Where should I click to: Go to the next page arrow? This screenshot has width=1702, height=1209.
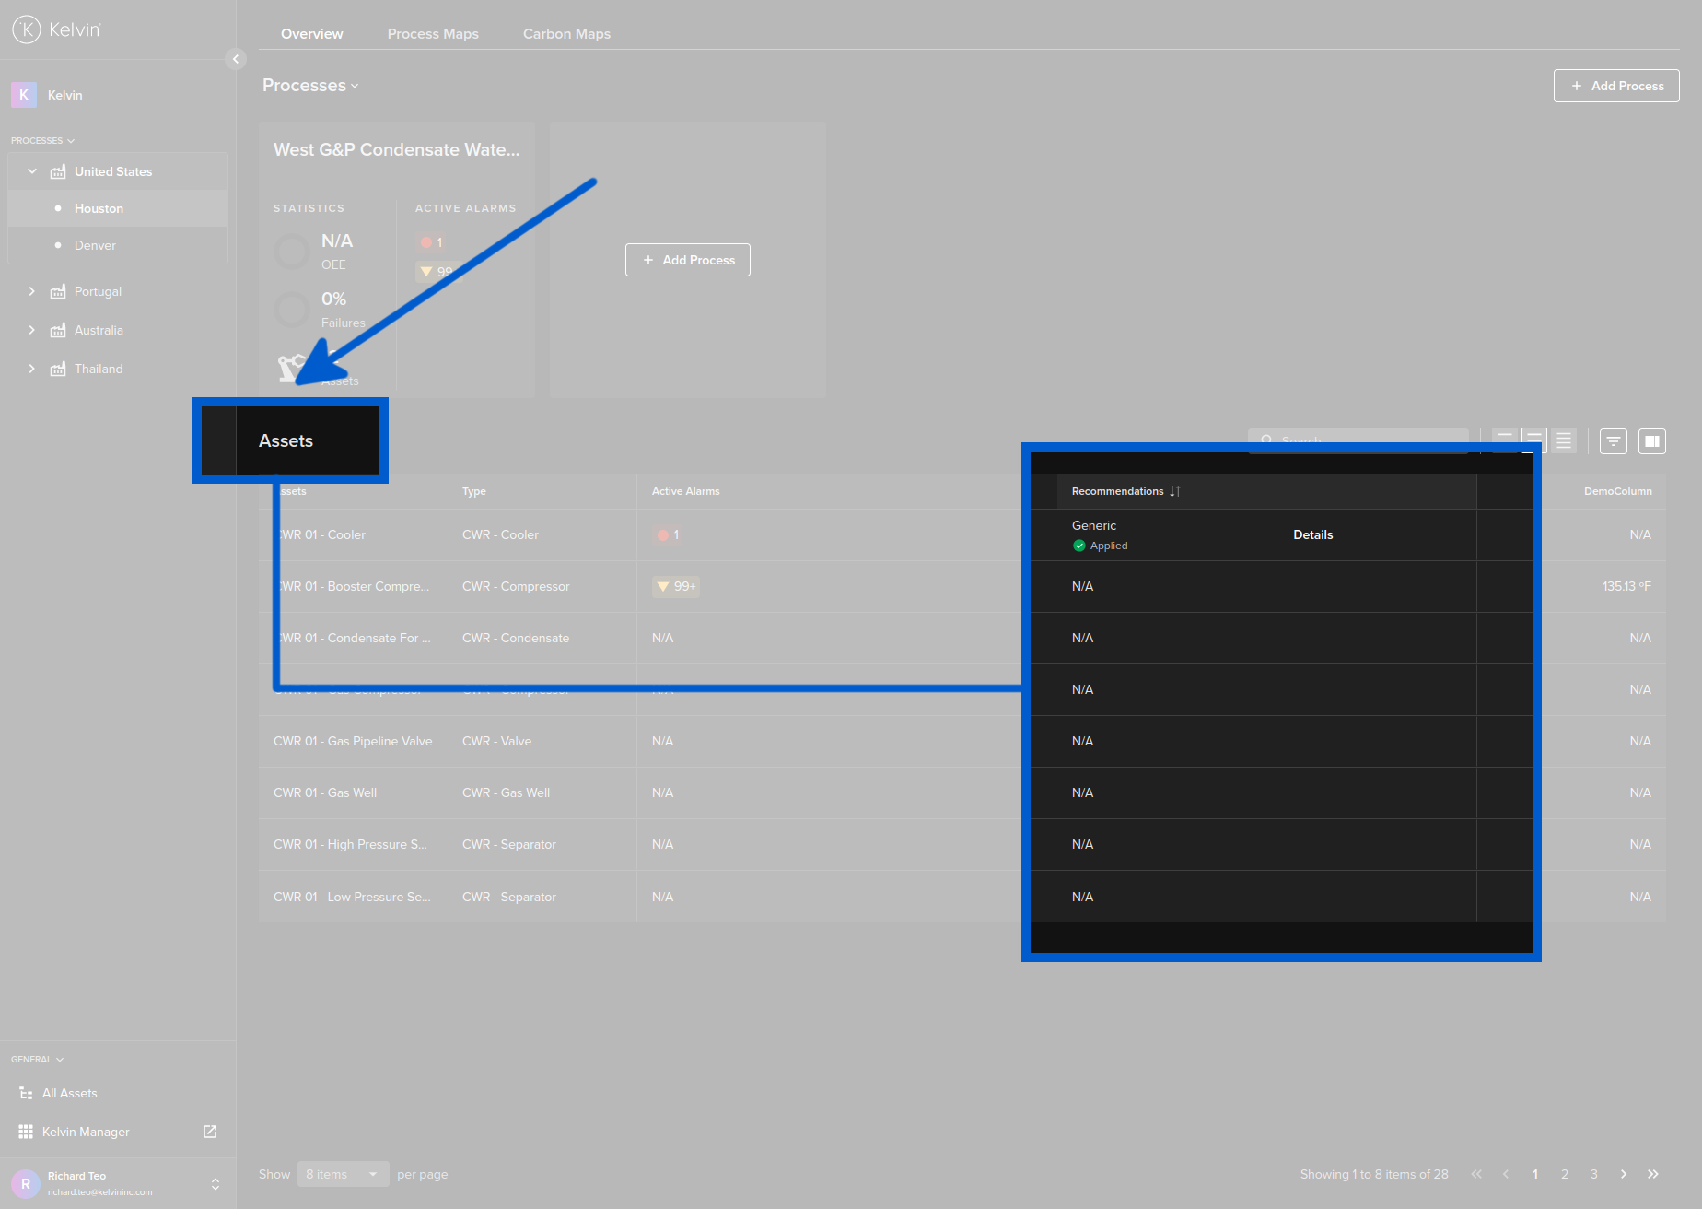pos(1624,1174)
